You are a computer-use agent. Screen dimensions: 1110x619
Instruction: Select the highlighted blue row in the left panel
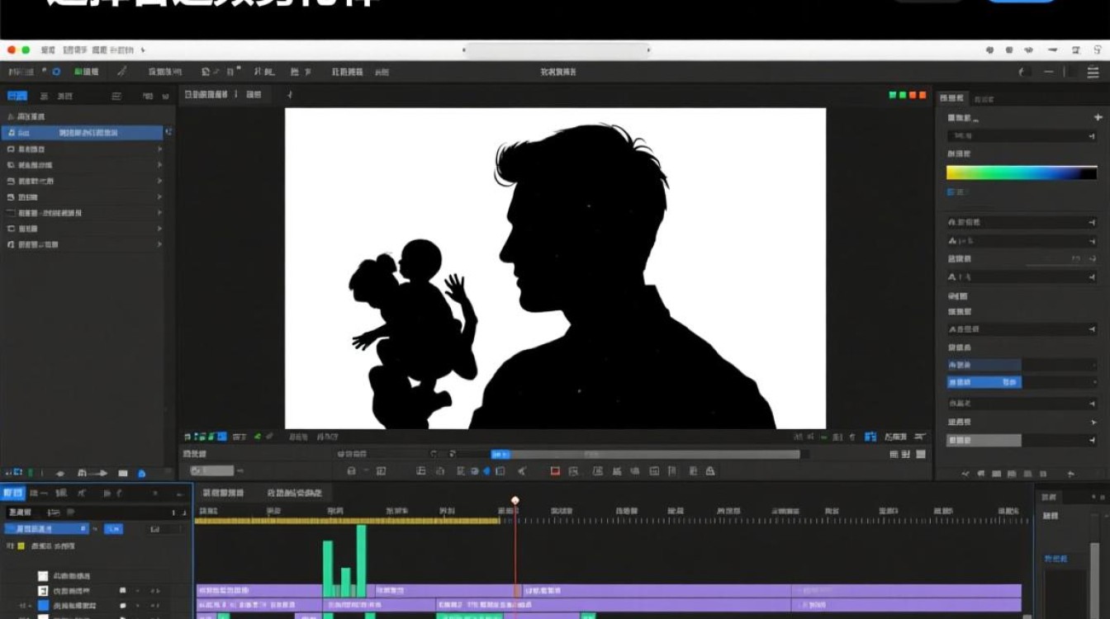pos(83,133)
